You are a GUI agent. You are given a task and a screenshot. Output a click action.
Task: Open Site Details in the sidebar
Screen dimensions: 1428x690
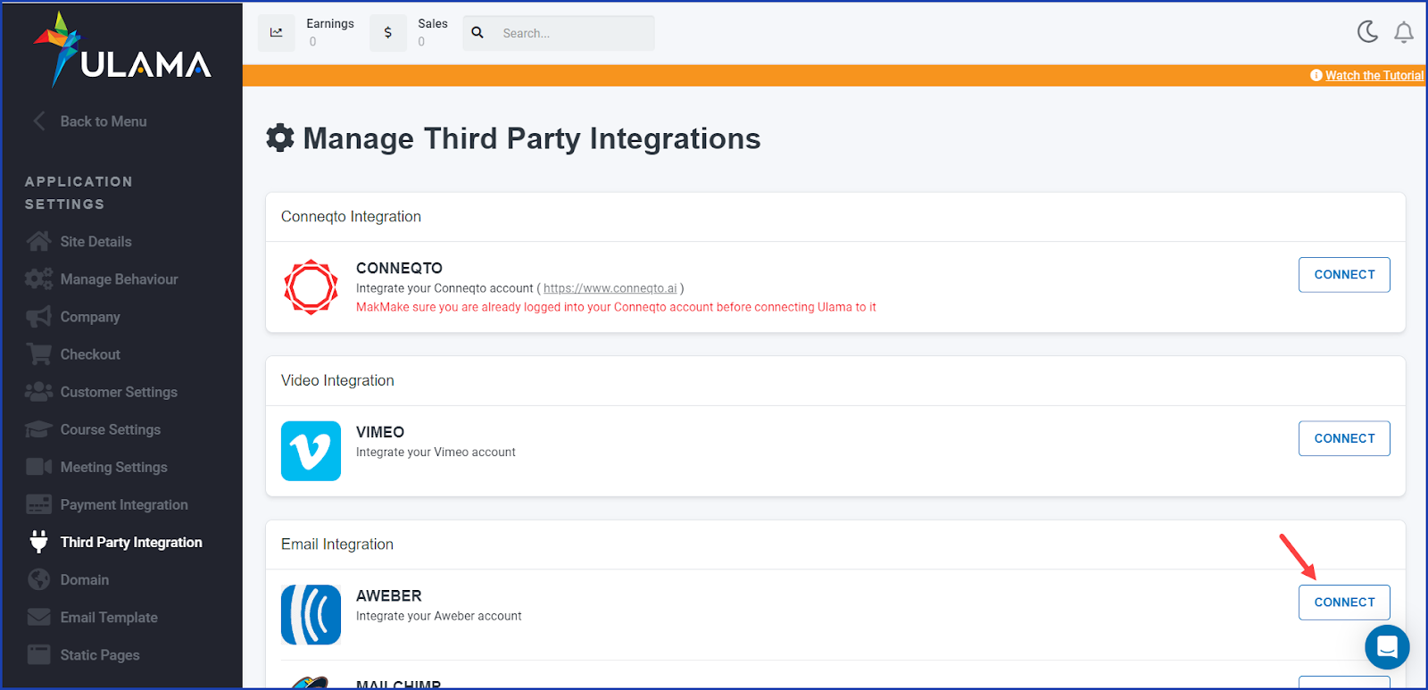pyautogui.click(x=95, y=242)
